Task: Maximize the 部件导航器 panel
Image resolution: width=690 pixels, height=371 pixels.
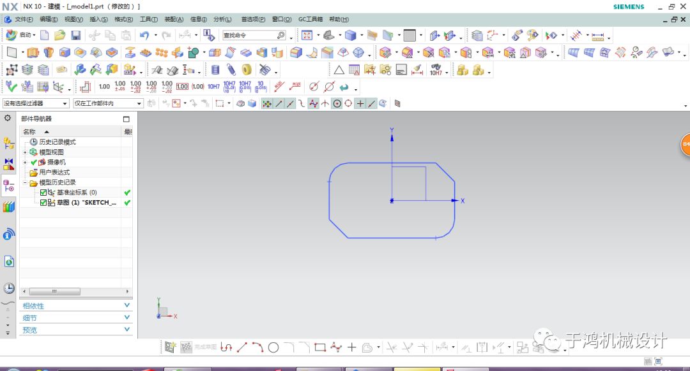Action: [126, 119]
